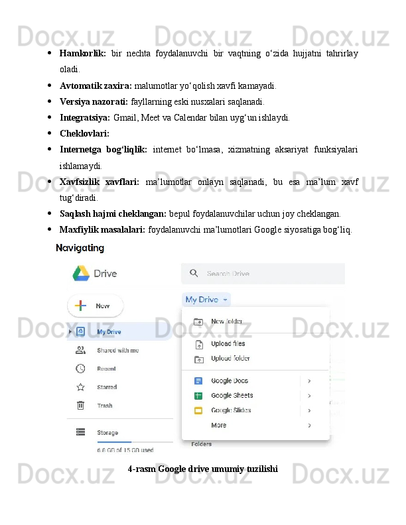Click the search magnifier icon
The height and width of the screenshot is (525, 406).
194,273
